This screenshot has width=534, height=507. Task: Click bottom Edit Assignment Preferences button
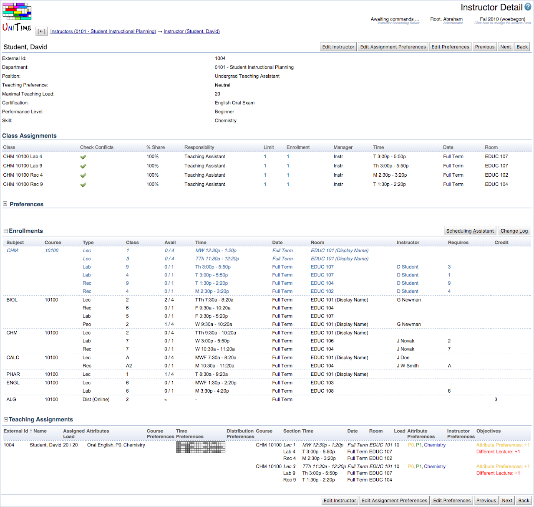point(395,500)
